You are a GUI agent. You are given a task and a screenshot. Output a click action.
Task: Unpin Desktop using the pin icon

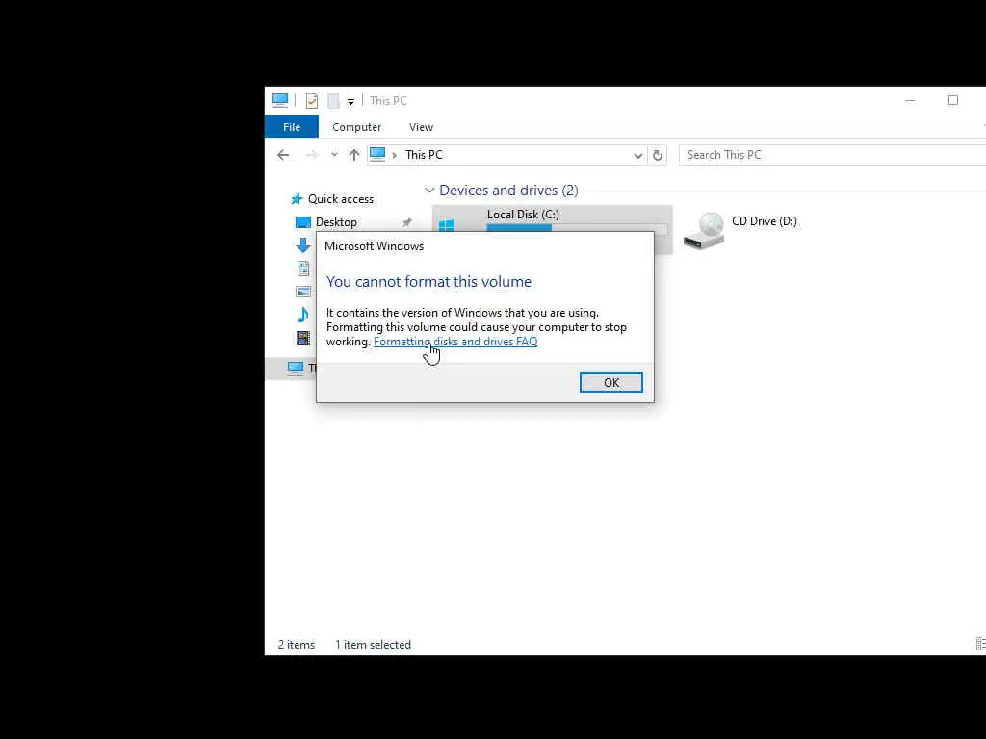[x=407, y=222]
